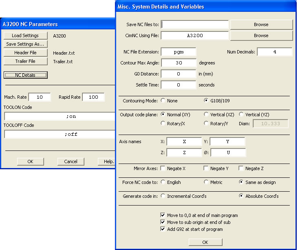Select Normal (XY) output plane
The height and width of the screenshot is (250, 300).
175,115
